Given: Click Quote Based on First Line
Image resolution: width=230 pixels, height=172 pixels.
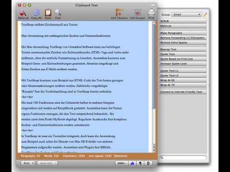Looking at the screenshot, I should (183, 59).
